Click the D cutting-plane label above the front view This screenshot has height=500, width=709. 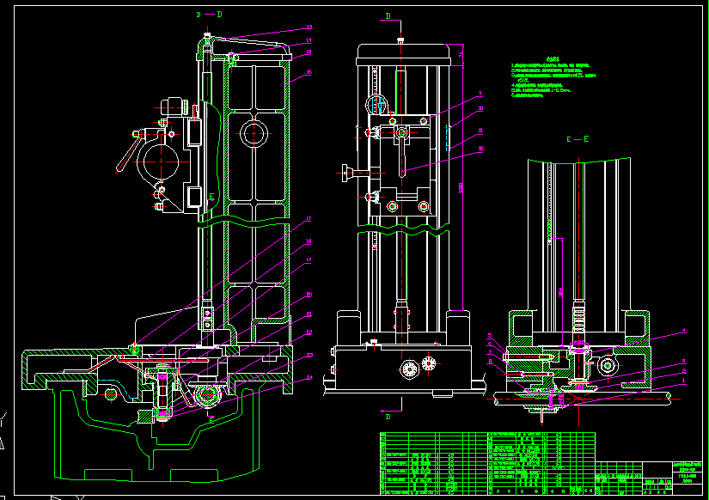(x=388, y=16)
